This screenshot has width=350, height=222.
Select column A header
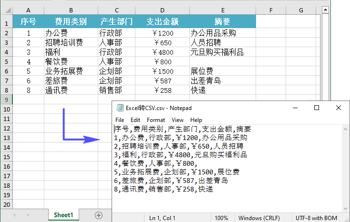[28, 10]
